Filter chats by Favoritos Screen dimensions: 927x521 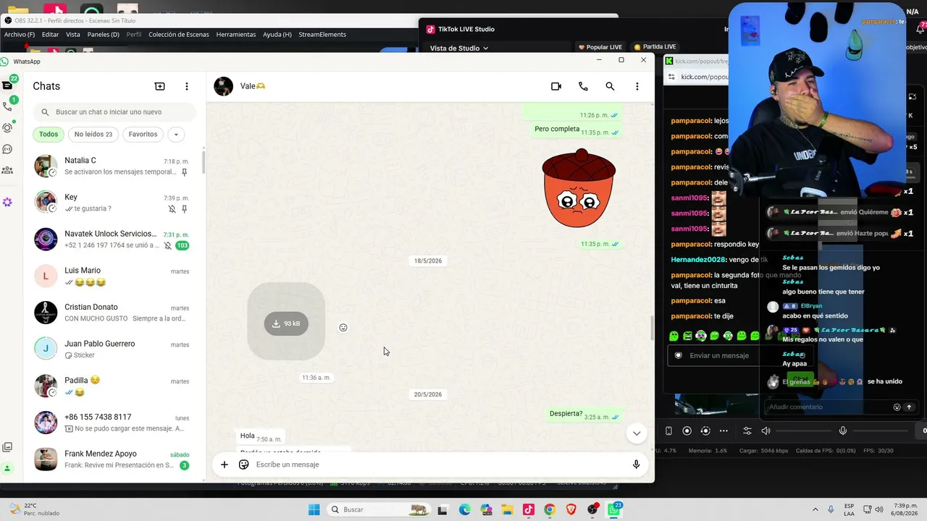(x=143, y=134)
